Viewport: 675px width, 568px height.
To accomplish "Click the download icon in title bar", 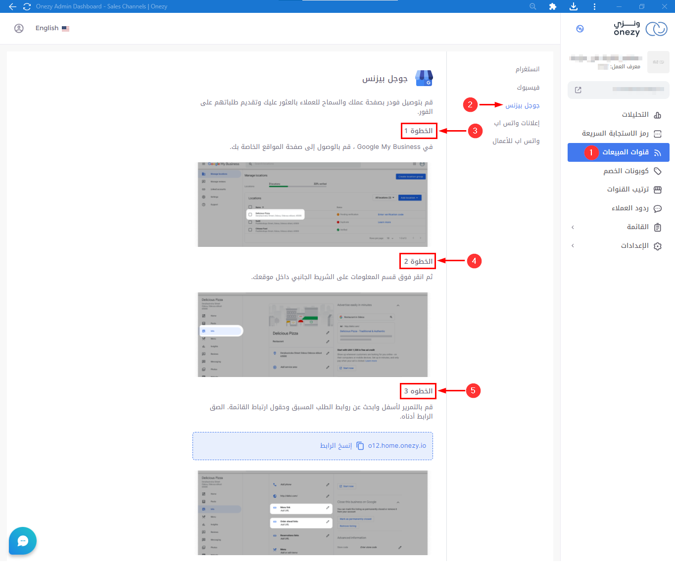I will 574,6.
